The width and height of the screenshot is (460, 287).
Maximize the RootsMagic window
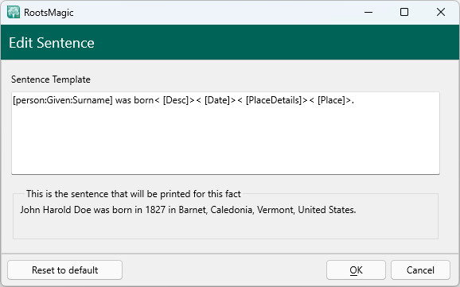[404, 12]
